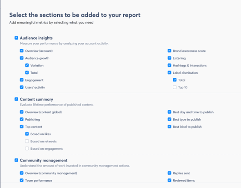Uncheck Users' activity option
The height and width of the screenshot is (188, 241).
22,87
